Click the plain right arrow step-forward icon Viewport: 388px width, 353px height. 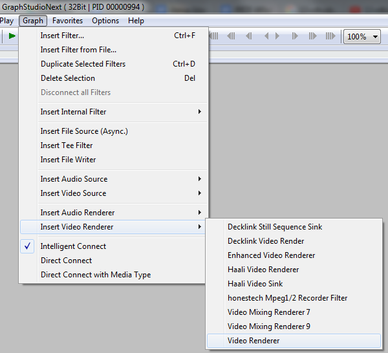coord(277,36)
